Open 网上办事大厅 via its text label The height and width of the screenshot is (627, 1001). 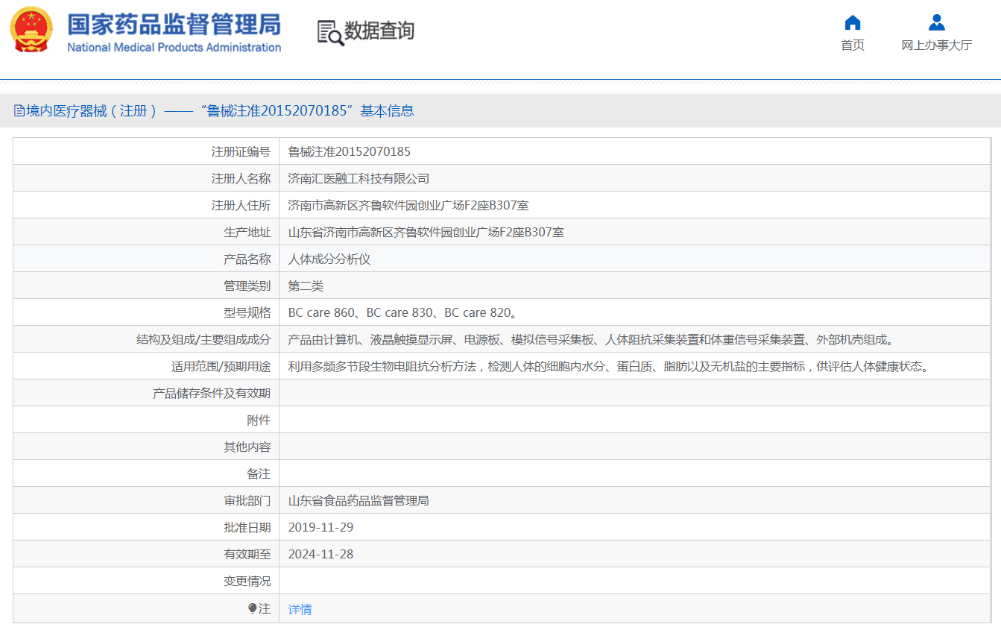(937, 45)
